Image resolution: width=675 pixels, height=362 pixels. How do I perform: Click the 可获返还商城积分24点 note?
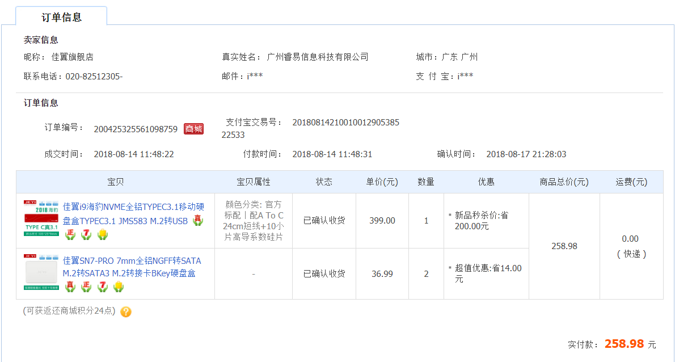pyautogui.click(x=69, y=311)
